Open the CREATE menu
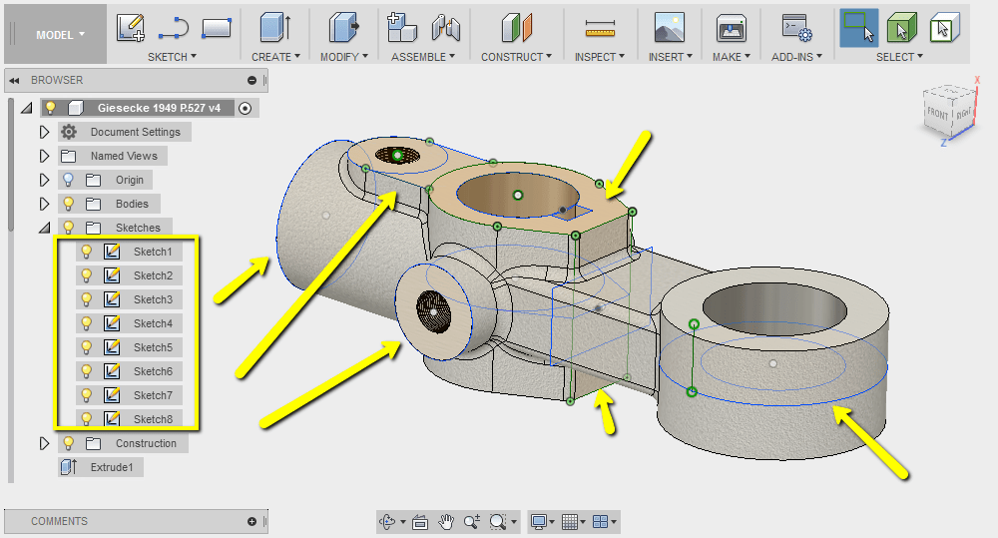This screenshot has width=998, height=538. (275, 57)
